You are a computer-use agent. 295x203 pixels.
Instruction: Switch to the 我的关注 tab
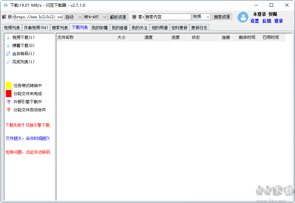click(x=140, y=28)
